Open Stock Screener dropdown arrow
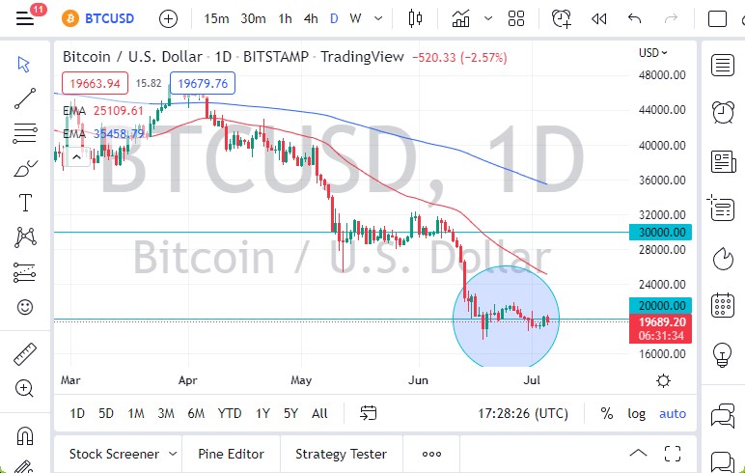This screenshot has width=745, height=473. [x=173, y=454]
